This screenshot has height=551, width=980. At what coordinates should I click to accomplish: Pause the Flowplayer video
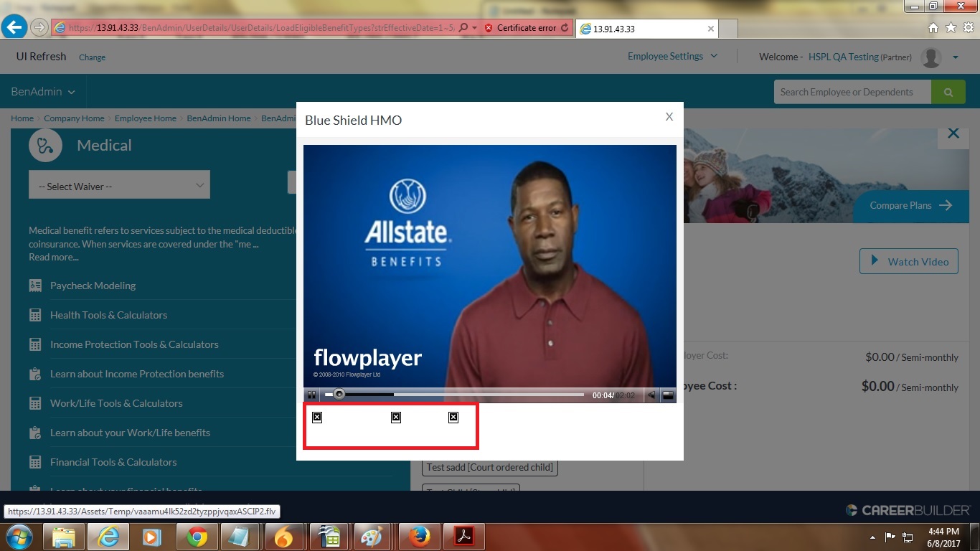coord(311,395)
